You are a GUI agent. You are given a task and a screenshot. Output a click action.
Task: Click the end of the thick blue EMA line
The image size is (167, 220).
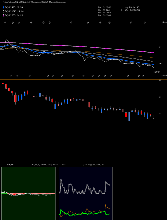[x=153, y=65]
